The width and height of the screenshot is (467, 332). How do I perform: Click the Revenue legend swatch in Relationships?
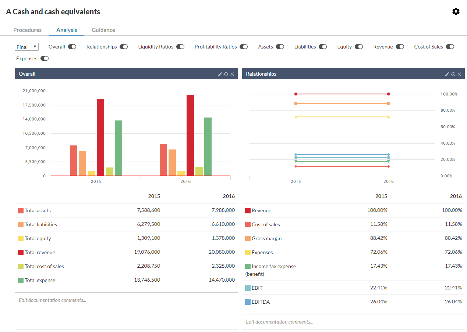(247, 210)
